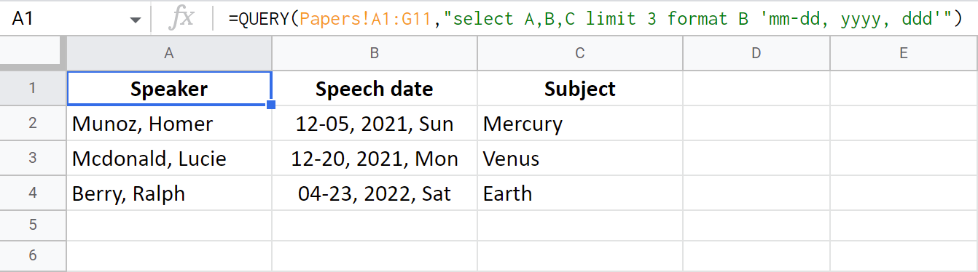Viewport: 978px width, 272px height.
Task: Select column B header
Action: pos(375,53)
